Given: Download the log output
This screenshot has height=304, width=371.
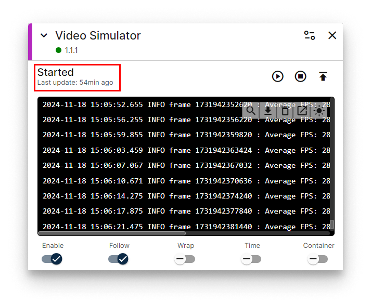Looking at the screenshot, I should coord(268,110).
